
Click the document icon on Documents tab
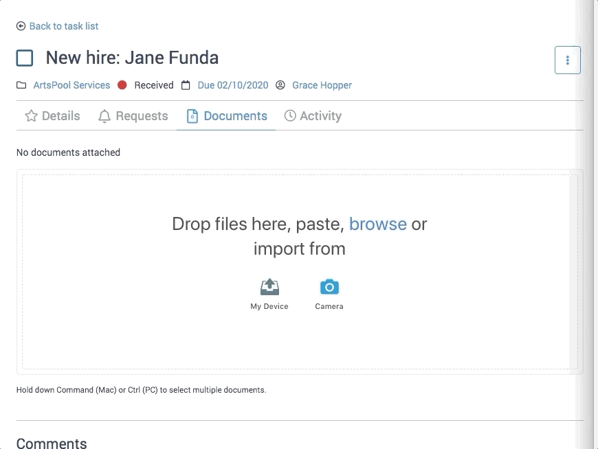pyautogui.click(x=192, y=116)
